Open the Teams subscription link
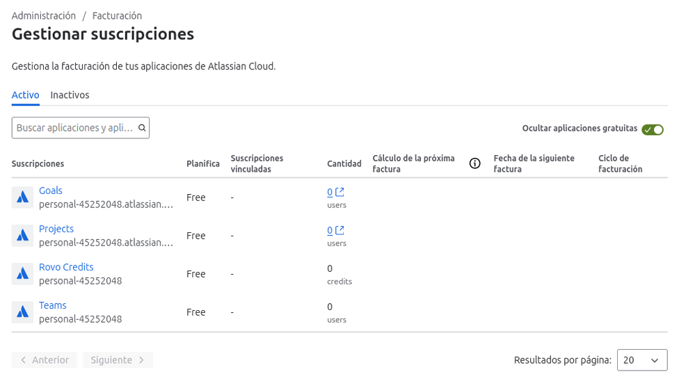 [x=52, y=305]
